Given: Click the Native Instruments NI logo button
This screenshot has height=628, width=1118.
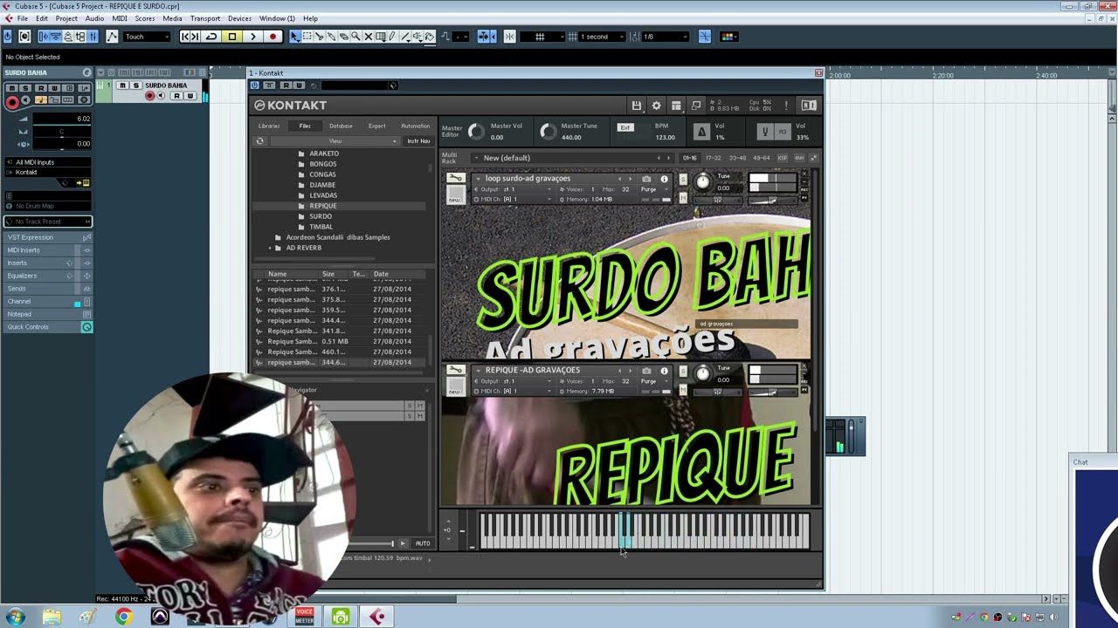Looking at the screenshot, I should pos(809,106).
